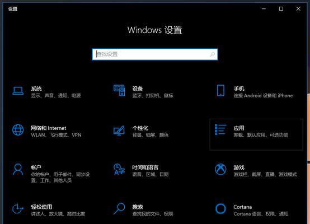Click the 显示、声音、通知、电源 description
The image size is (310, 224).
(x=56, y=96)
